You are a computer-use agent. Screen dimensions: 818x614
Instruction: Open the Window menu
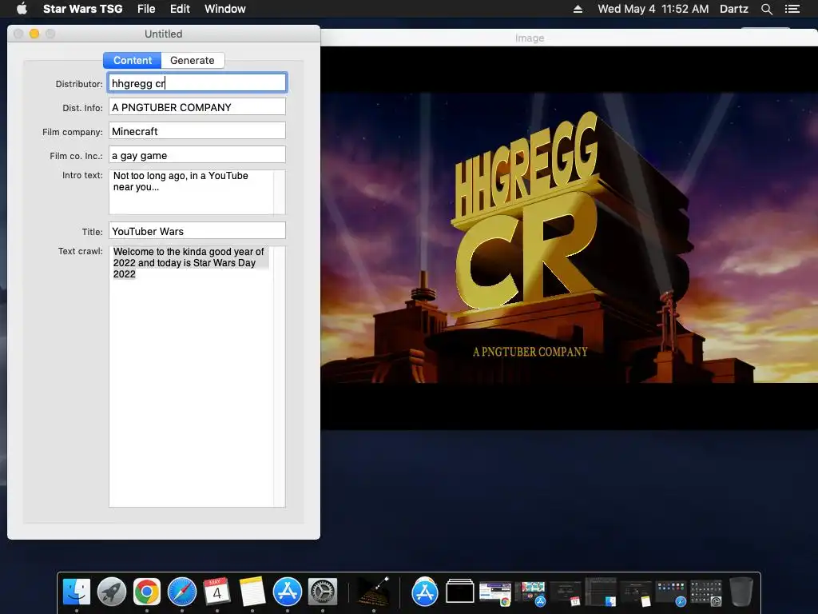click(x=224, y=9)
